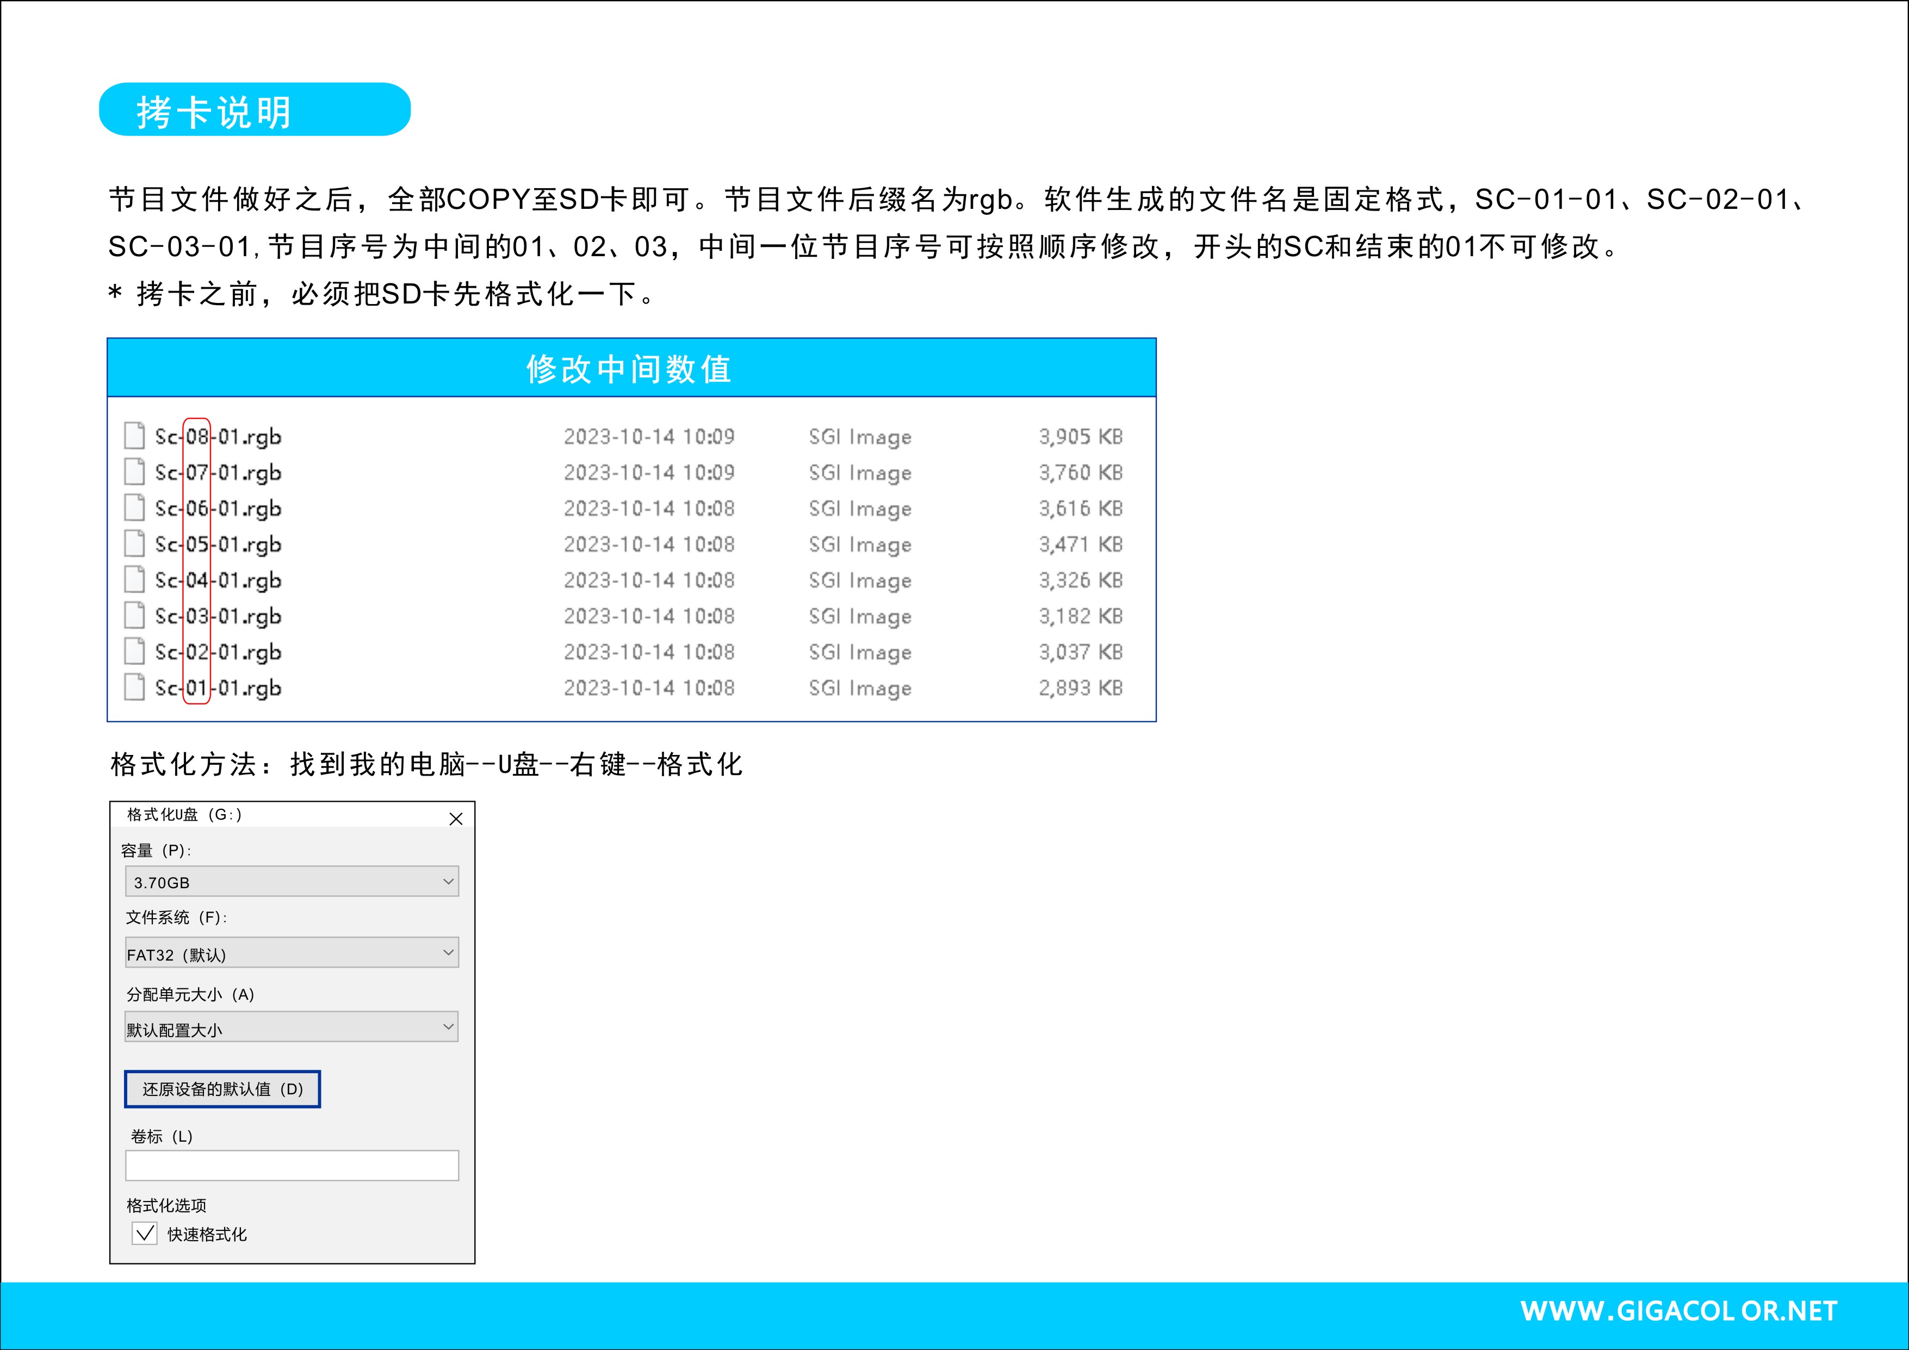Image resolution: width=1909 pixels, height=1350 pixels.
Task: Click the 修改中间数值 header bar
Action: click(x=631, y=368)
